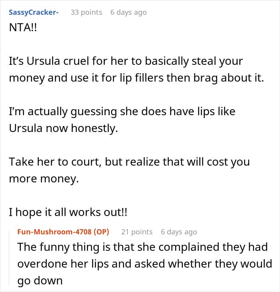Click the word "cruel" in the comment
The height and width of the screenshot is (292, 280).
pos(78,62)
